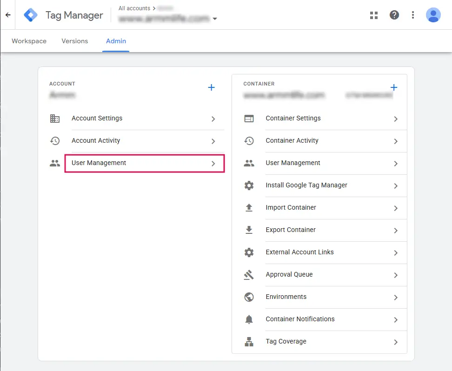Image resolution: width=452 pixels, height=371 pixels.
Task: Click the Container Settings window icon
Action: pyautogui.click(x=249, y=119)
